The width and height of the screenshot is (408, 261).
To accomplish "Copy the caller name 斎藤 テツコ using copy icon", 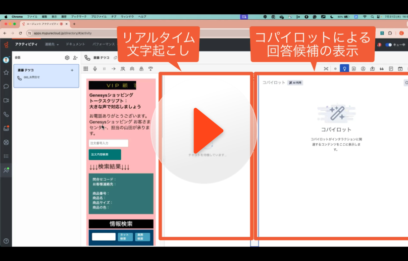I will (115, 58).
